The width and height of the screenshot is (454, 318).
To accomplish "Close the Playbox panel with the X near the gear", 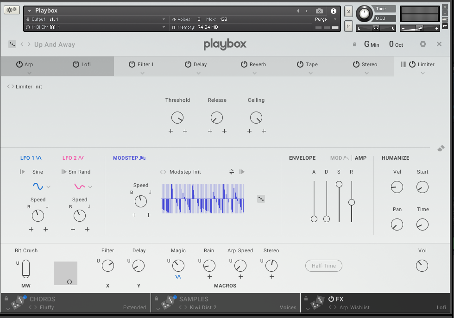I will point(439,44).
